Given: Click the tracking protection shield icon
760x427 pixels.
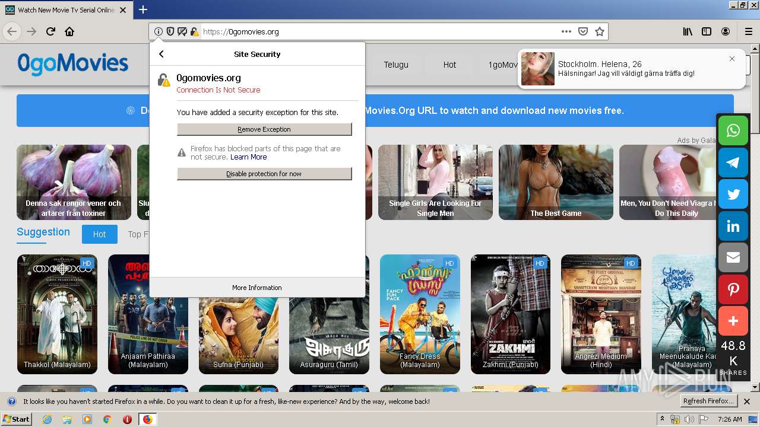Looking at the screenshot, I should (x=170, y=31).
